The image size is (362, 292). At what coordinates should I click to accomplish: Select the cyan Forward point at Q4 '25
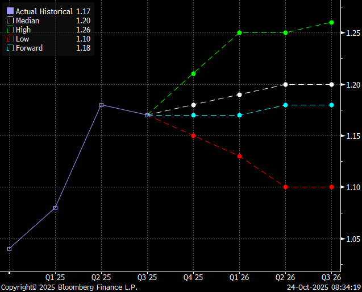click(x=194, y=115)
